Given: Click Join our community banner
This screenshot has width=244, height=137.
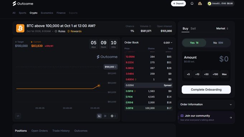Looking at the screenshot, I should [206, 118].
